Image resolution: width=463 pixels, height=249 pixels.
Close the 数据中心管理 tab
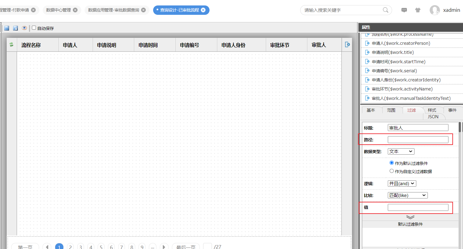coord(75,10)
